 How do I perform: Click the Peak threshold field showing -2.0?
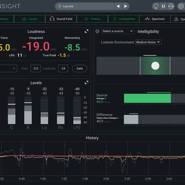(36, 68)
